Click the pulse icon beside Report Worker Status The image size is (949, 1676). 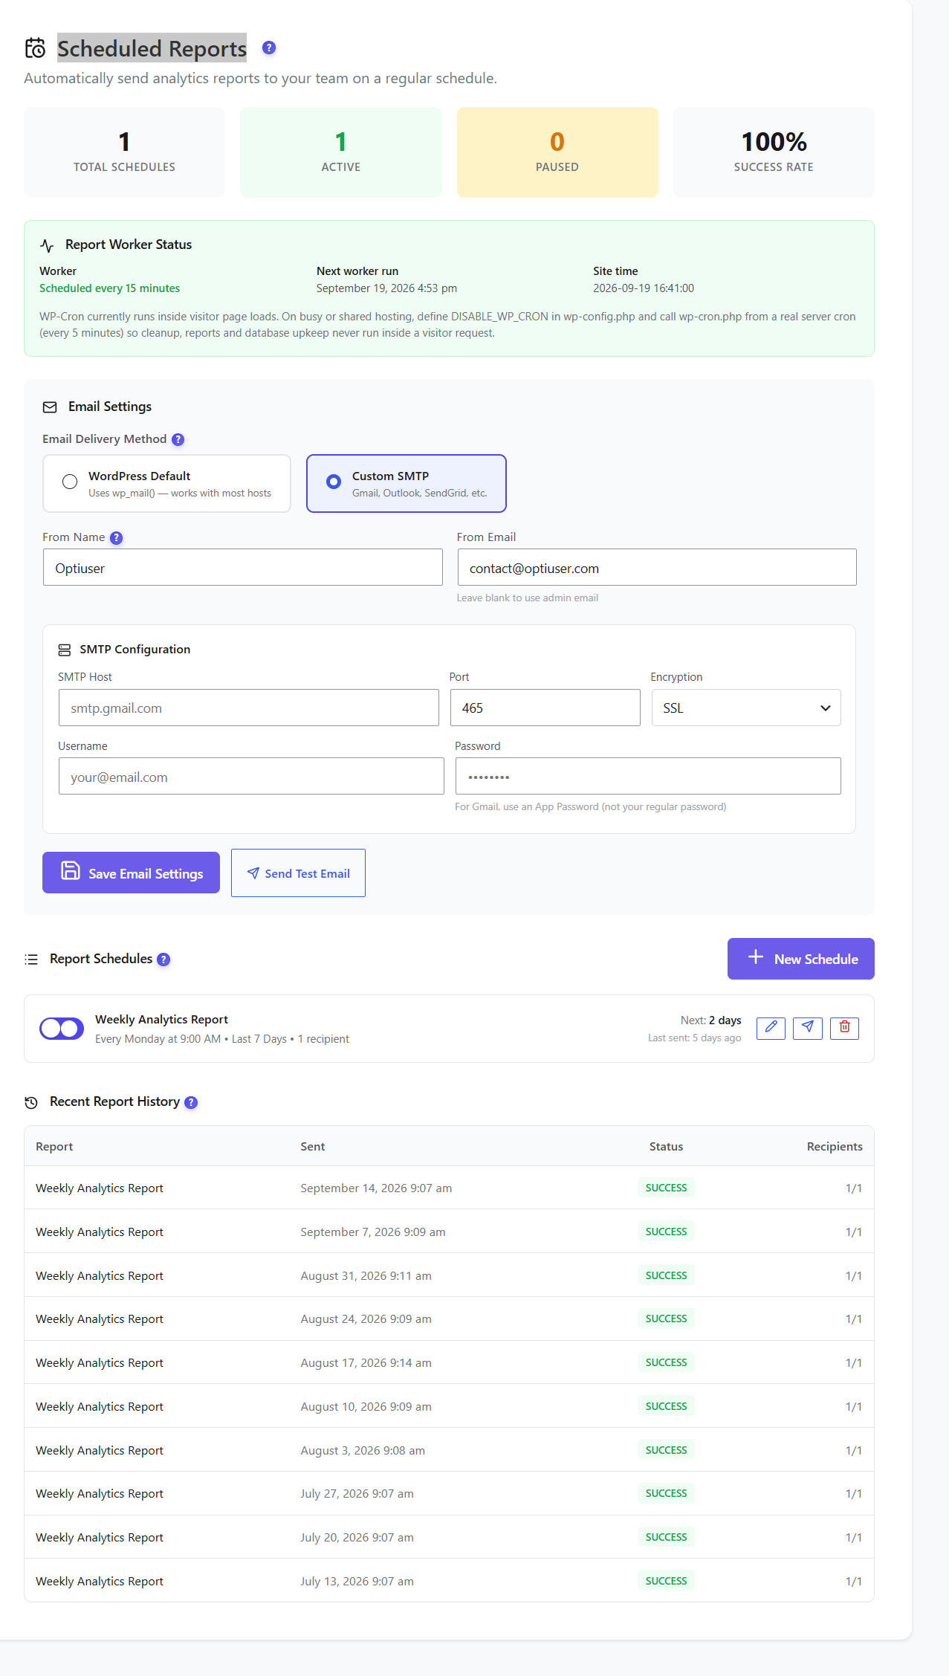click(x=47, y=245)
